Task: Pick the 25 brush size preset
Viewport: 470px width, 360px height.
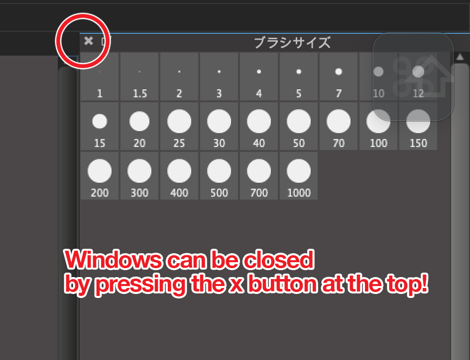Action: (179, 126)
